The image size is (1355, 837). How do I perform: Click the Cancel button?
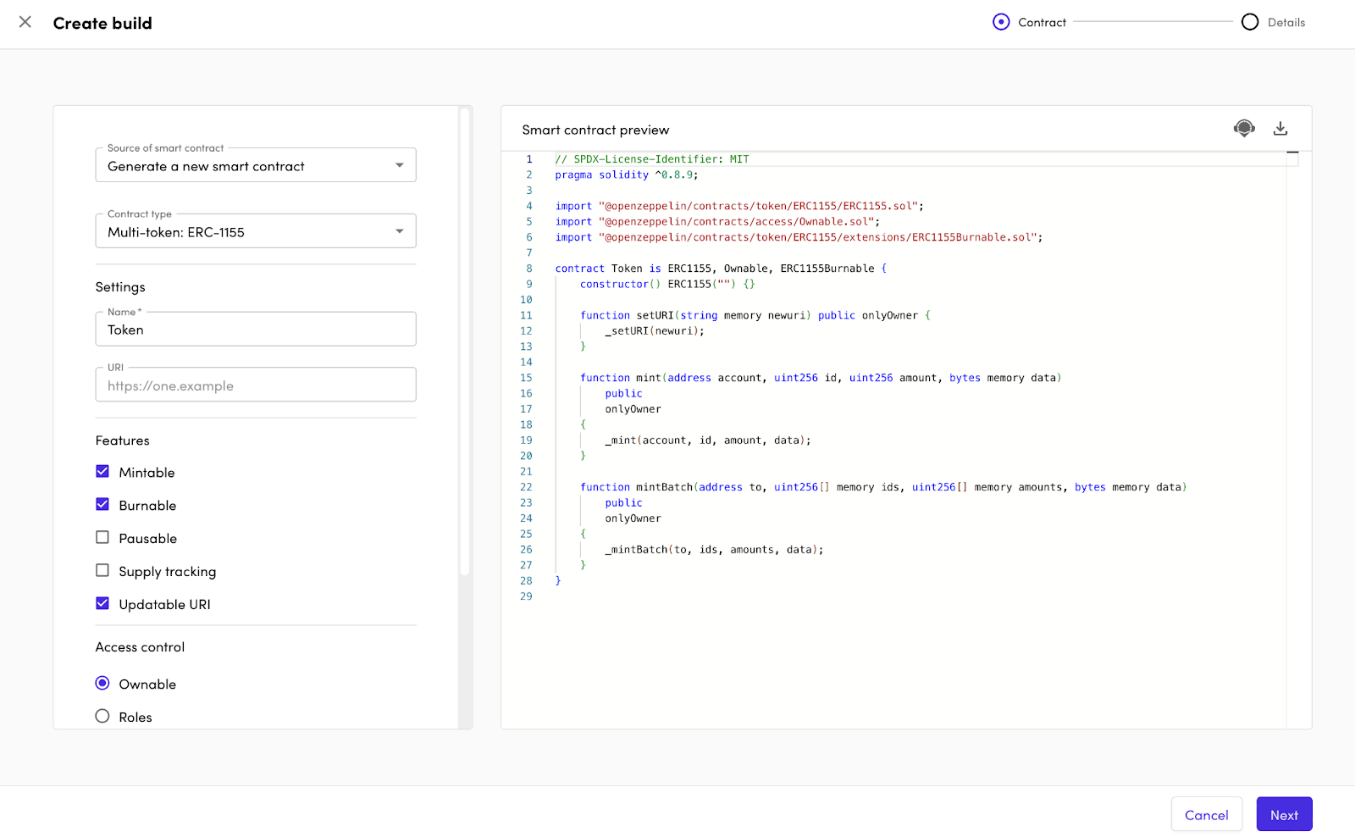coord(1206,814)
